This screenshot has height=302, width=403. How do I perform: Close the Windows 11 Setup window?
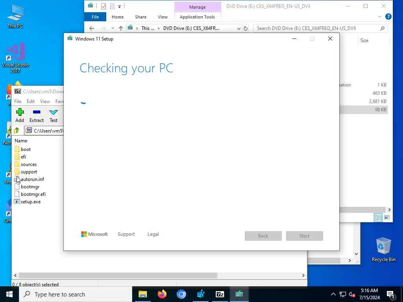point(330,39)
